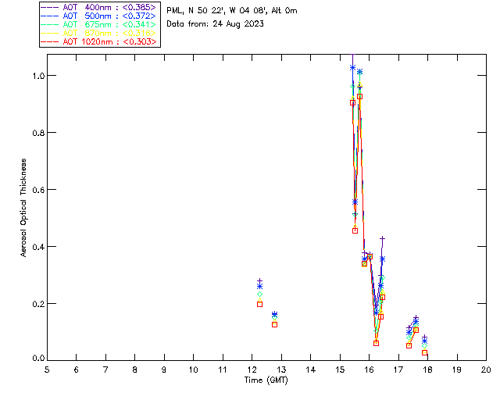Click the x-axis label 14
The width and height of the screenshot is (500, 400).
[x=311, y=370]
